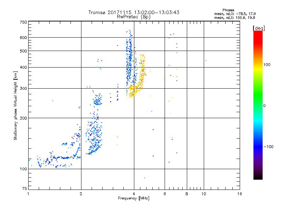Click the y-axis tick label '400'
Image resolution: width=282 pixels, height=211 pixels.
tap(24, 68)
